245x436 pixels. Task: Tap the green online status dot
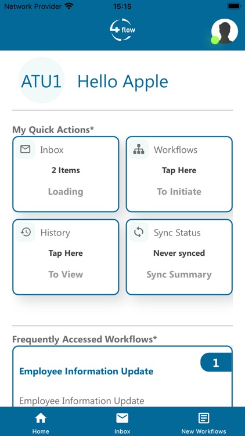215,40
